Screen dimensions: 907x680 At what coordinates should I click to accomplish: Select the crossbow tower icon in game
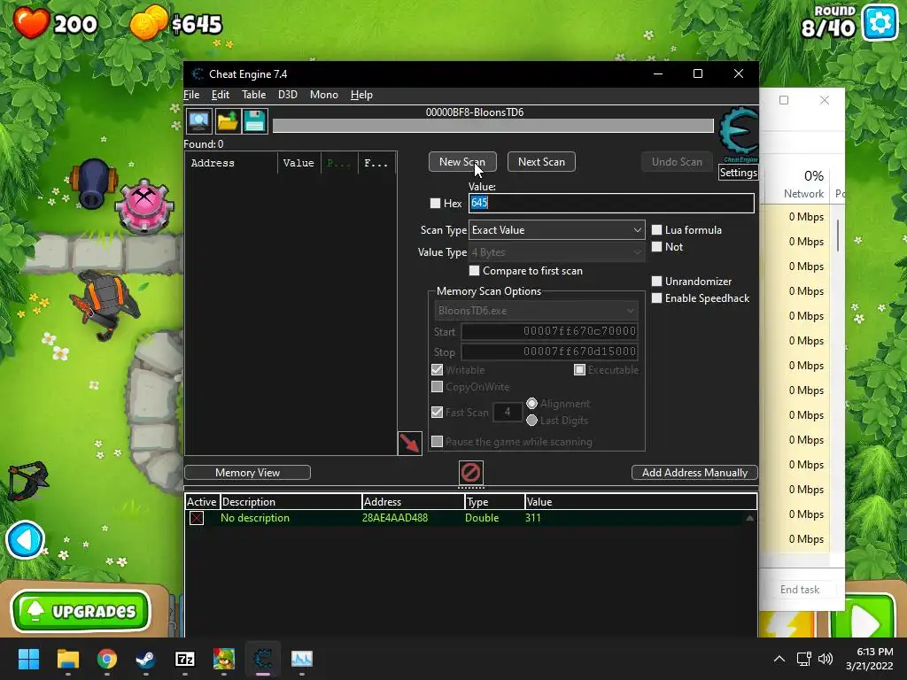(x=27, y=479)
